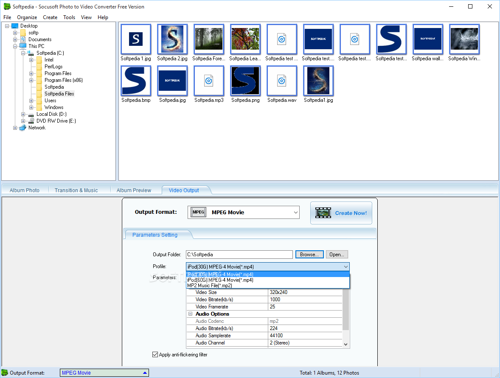This screenshot has height=378, width=500.
Task: Click the green status bar application icon
Action: click(x=5, y=372)
